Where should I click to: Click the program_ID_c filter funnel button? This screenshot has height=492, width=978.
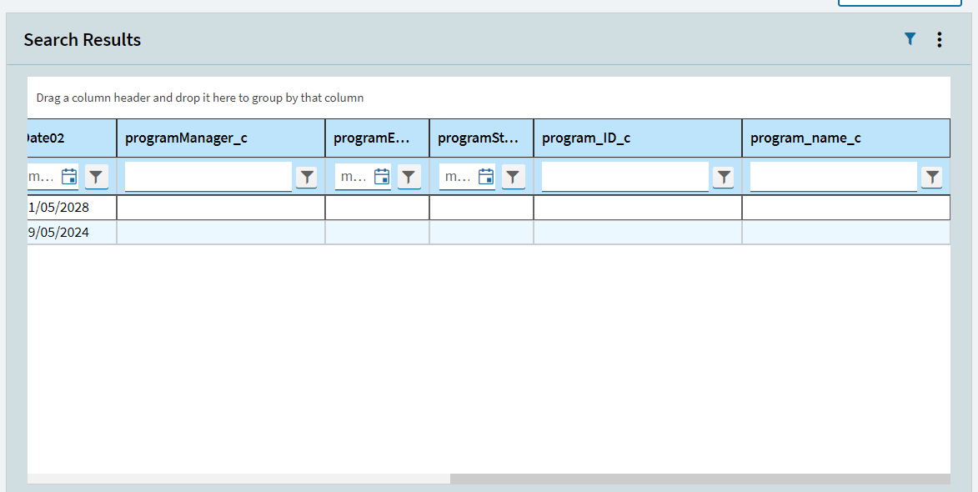(724, 177)
